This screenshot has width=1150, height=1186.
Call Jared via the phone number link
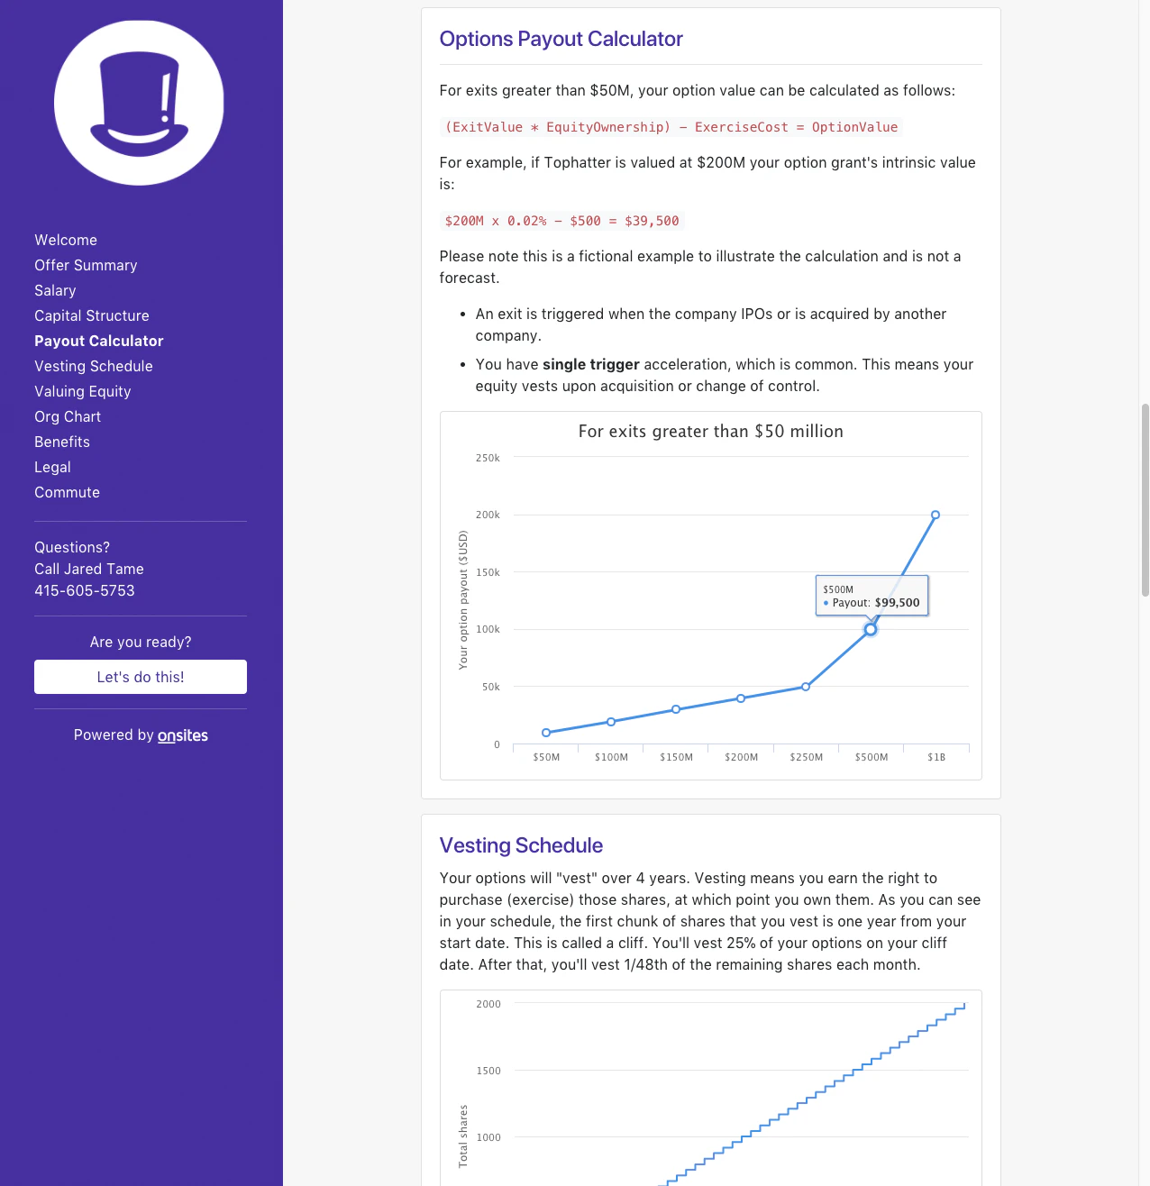84,590
